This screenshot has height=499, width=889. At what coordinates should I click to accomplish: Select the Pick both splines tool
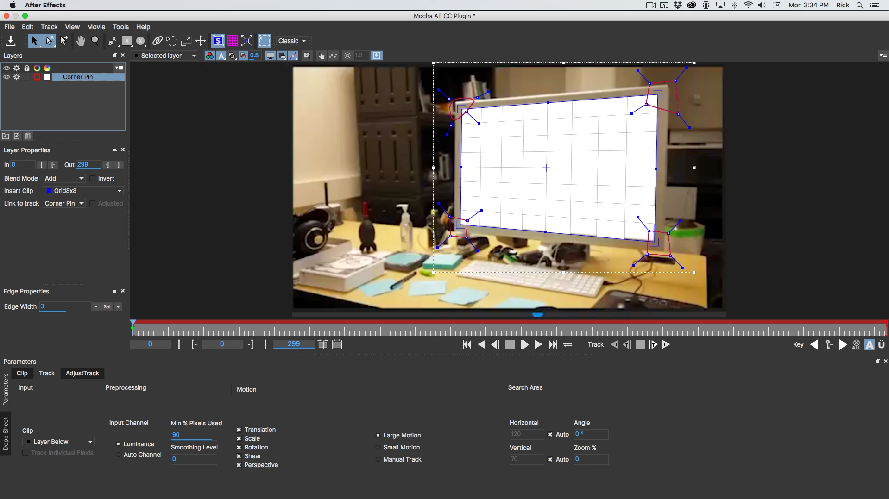49,41
